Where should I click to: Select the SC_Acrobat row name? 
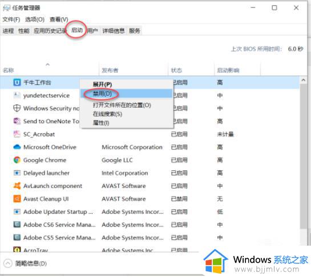pyautogui.click(x=39, y=134)
